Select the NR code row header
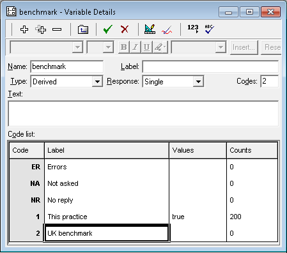287x253 pixels. (27, 200)
